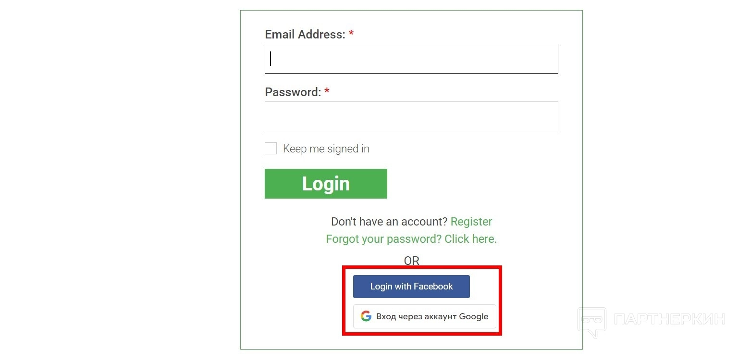The width and height of the screenshot is (750, 364).
Task: Focus the Email Address input field
Action: [411, 59]
